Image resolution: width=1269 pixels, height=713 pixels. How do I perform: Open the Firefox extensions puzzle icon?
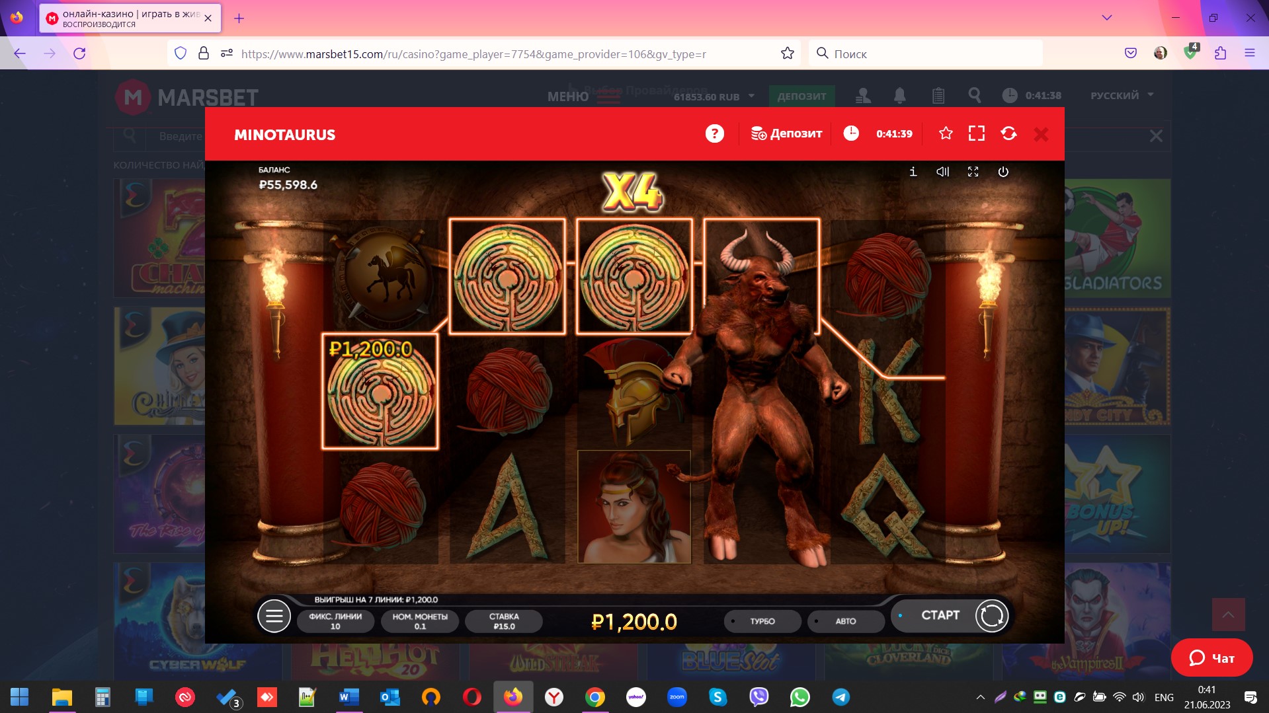[1220, 54]
